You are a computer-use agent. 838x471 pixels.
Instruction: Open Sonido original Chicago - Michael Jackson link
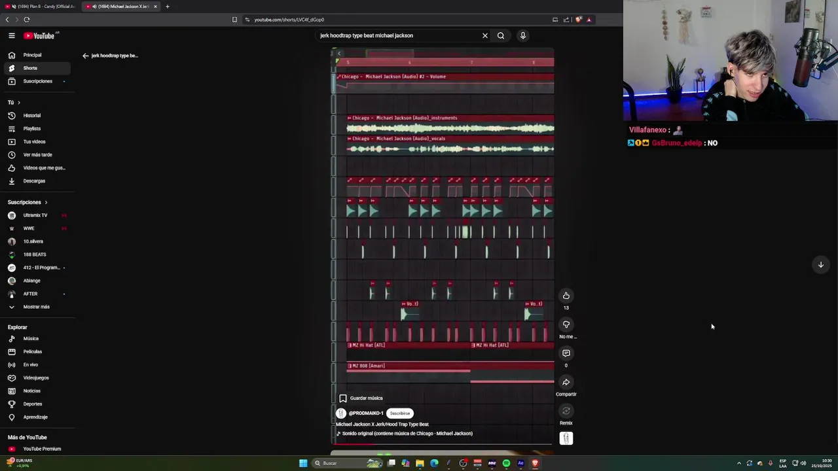tap(405, 434)
